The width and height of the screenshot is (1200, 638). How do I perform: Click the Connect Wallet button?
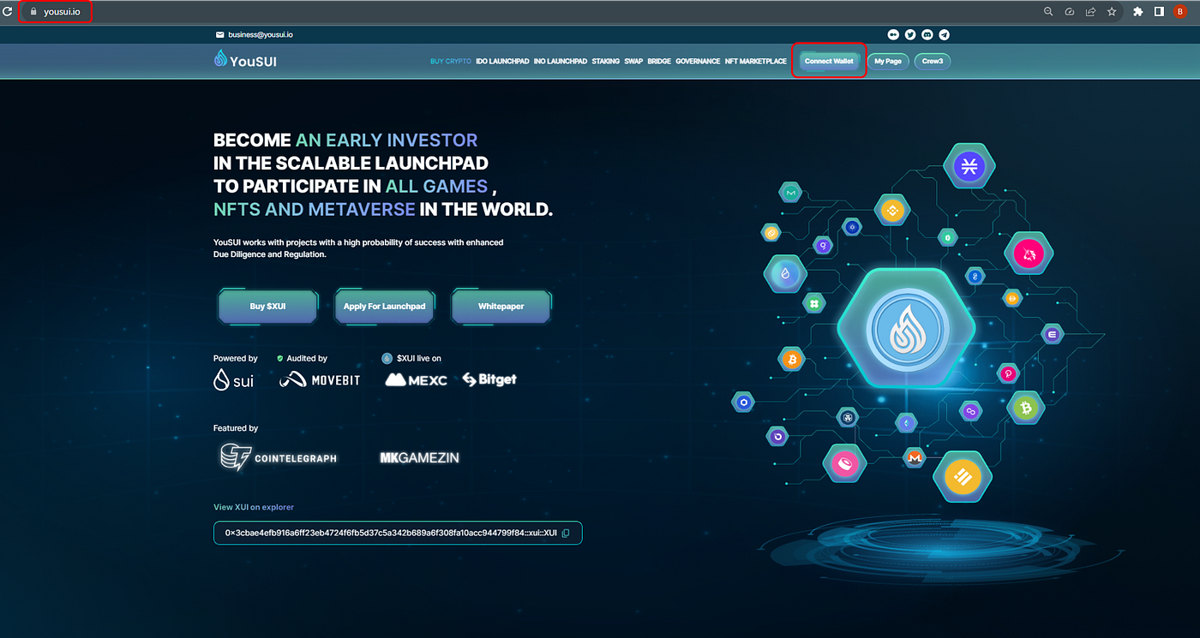click(x=828, y=61)
